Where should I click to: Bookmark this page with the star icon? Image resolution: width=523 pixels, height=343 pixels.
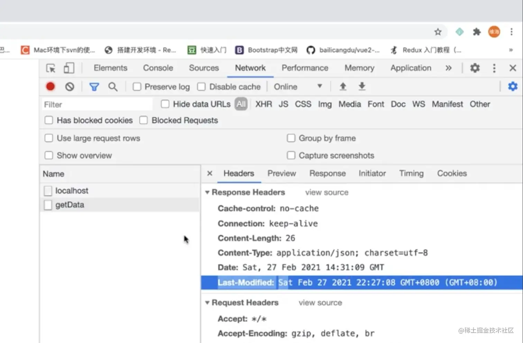click(x=438, y=32)
